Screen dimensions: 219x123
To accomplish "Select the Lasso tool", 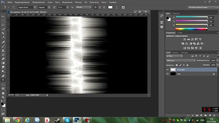I will pyautogui.click(x=3, y=25).
